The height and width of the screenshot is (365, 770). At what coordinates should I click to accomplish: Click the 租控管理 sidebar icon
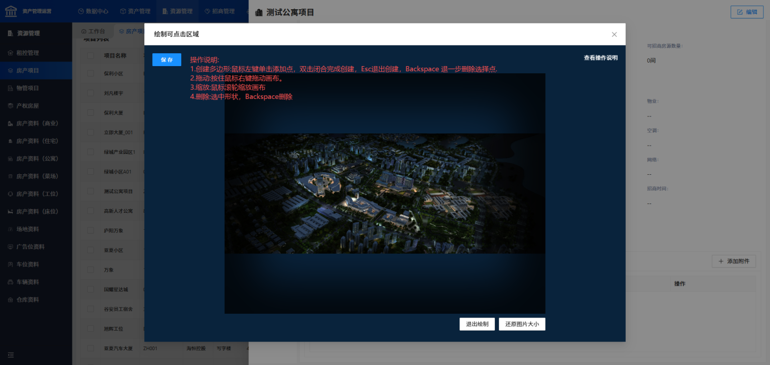pyautogui.click(x=10, y=53)
